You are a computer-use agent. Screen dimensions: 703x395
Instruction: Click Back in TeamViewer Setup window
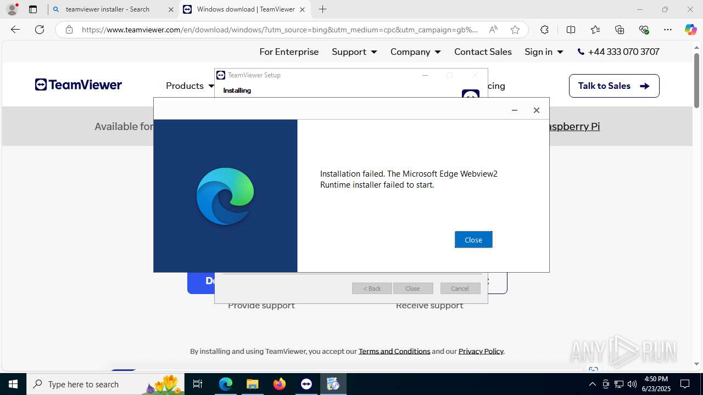point(372,289)
